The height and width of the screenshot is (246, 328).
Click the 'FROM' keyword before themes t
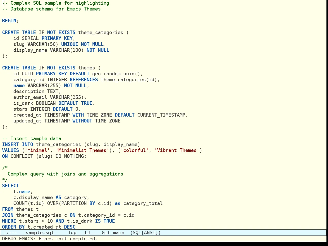[x=8, y=209]
